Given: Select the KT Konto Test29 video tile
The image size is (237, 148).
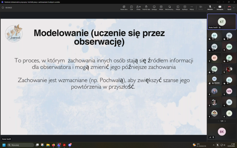Looking at the screenshot, I should coord(222,22).
